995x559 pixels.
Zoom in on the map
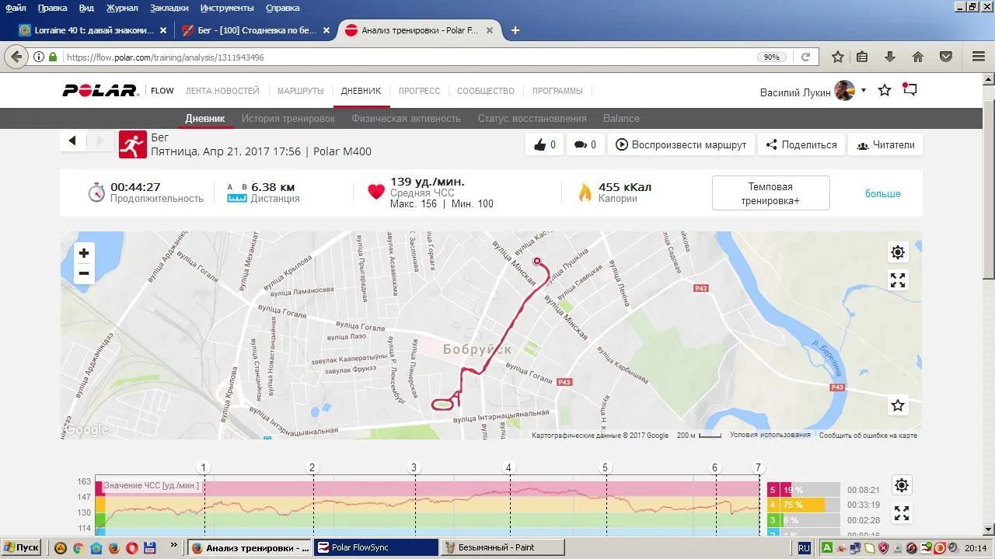84,253
